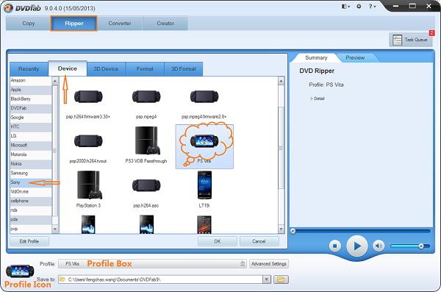Expand the Detail disclosure triangle
The image size is (441, 292).
tap(312, 99)
